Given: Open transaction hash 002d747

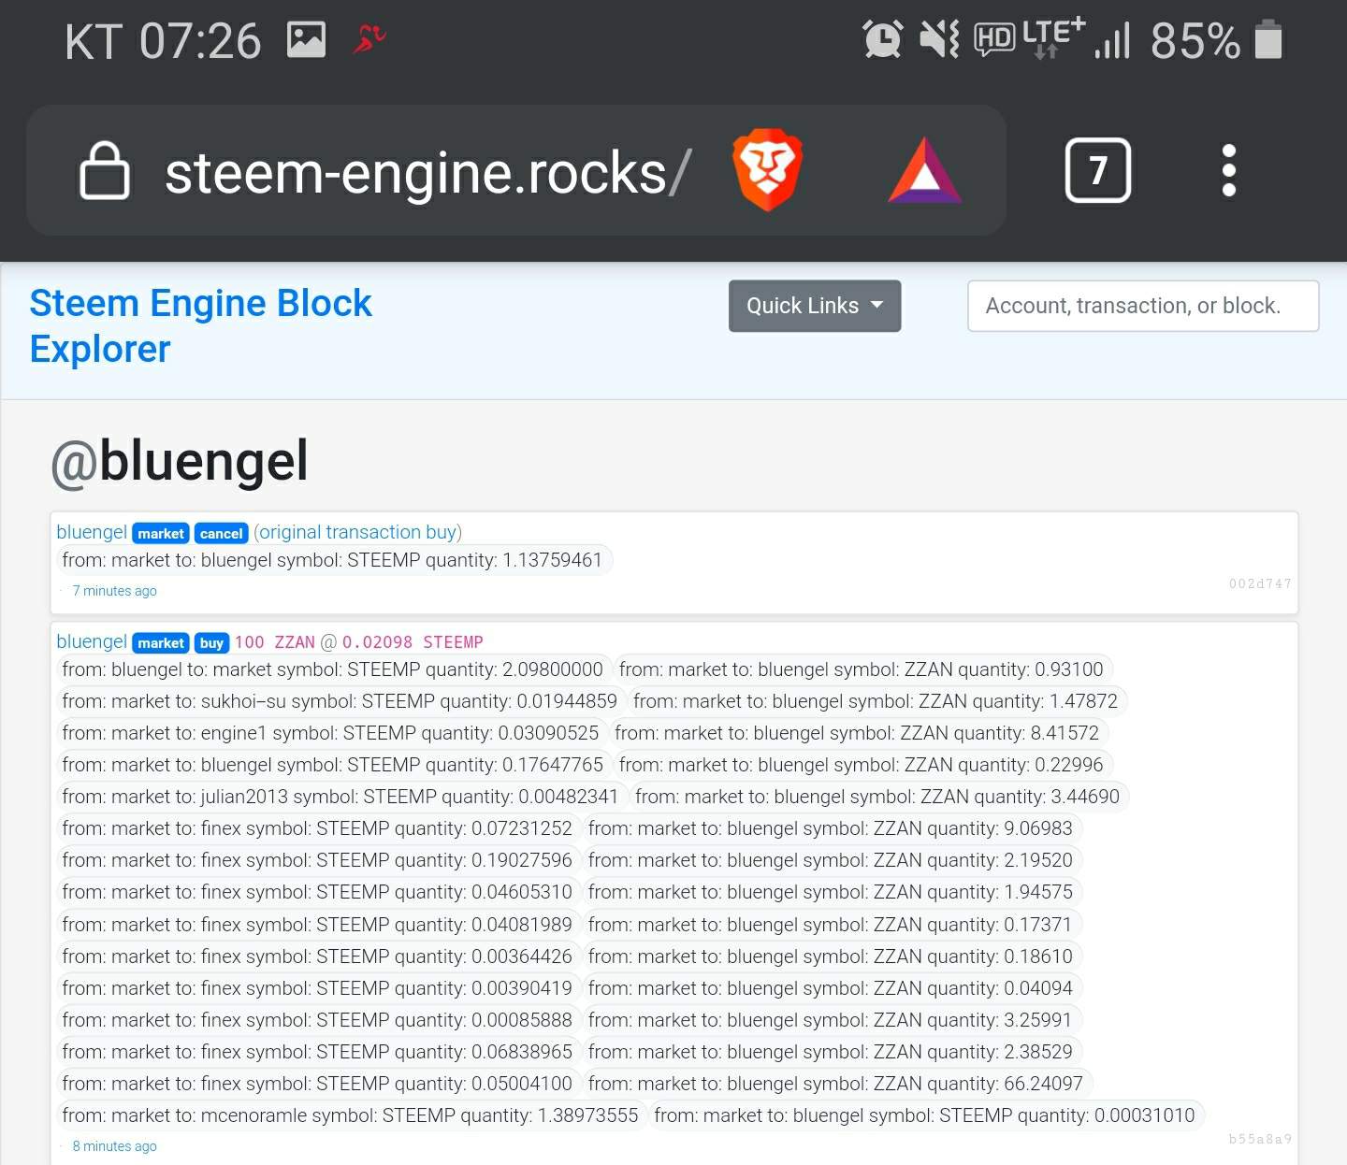Looking at the screenshot, I should (x=1259, y=583).
